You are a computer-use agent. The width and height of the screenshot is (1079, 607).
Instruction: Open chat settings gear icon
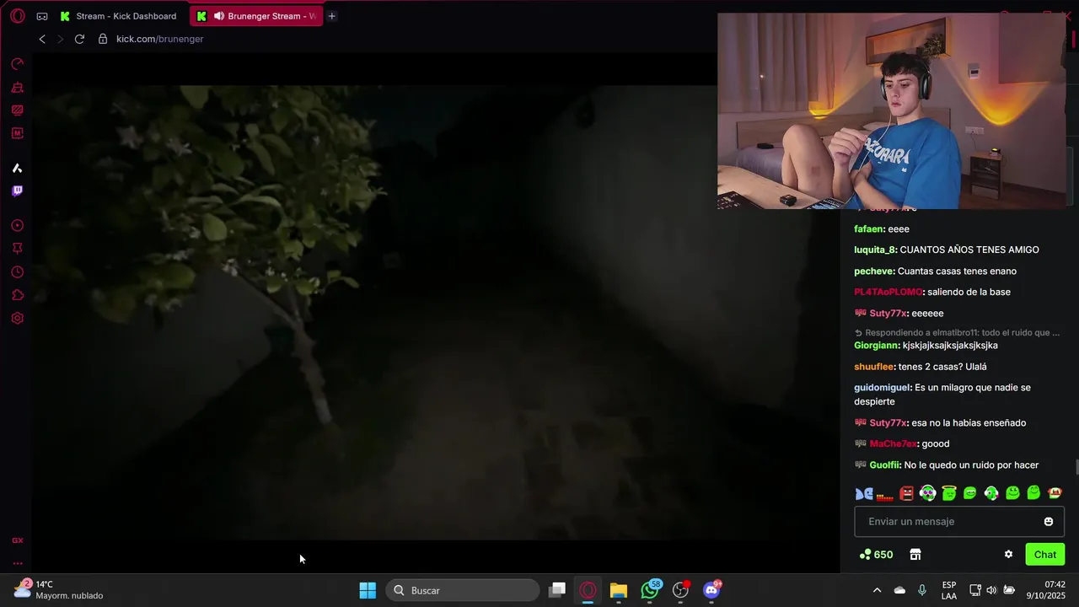point(1008,554)
